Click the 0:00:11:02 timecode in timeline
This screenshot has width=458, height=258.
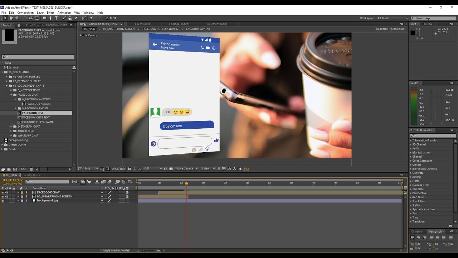(13, 180)
